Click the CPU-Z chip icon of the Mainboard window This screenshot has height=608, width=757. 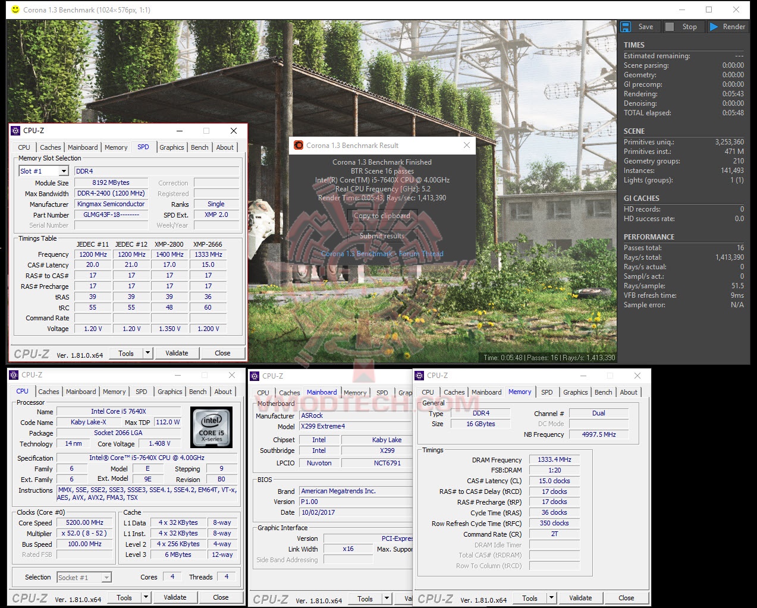[x=255, y=376]
